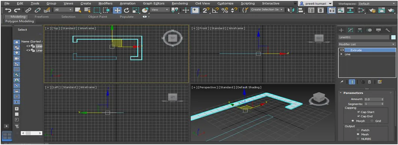Viewport: 398px width, 145px height.
Task: Switch to the Freeform ribbon tab
Action: pos(42,16)
